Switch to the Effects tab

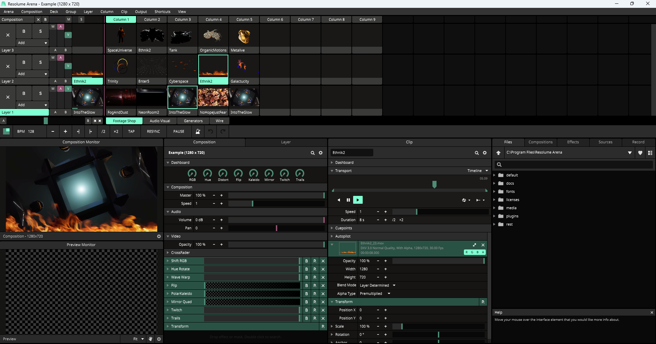click(573, 142)
